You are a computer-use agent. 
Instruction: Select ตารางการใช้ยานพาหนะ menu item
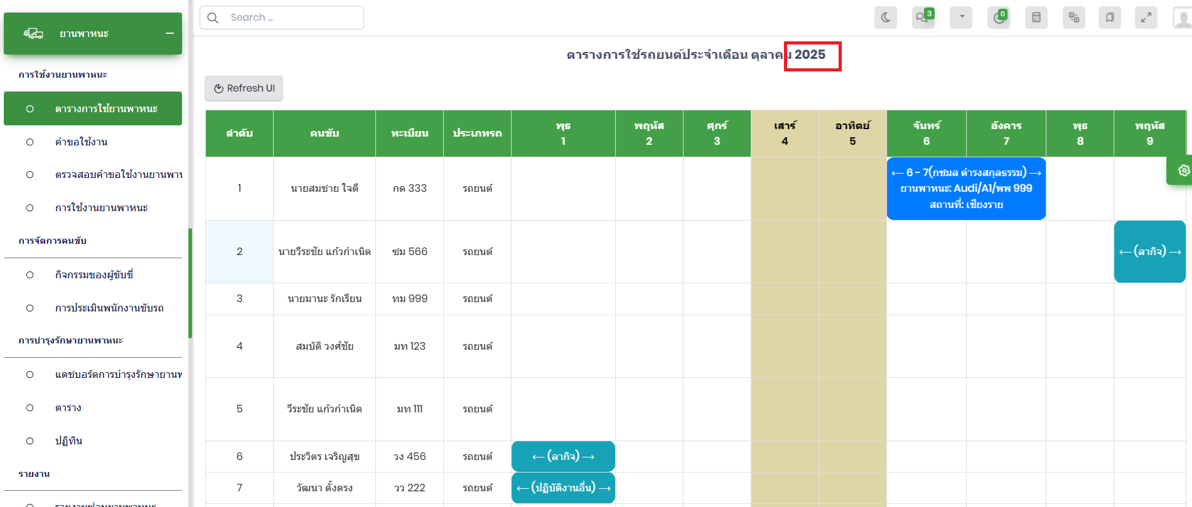coord(106,109)
